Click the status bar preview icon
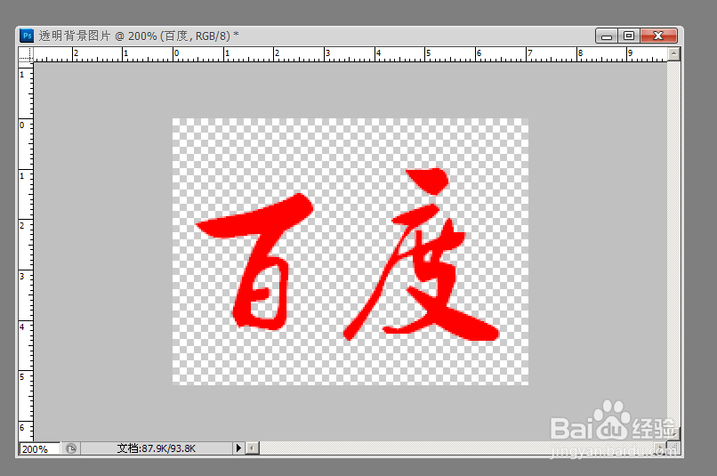The image size is (717, 476). coord(71,448)
